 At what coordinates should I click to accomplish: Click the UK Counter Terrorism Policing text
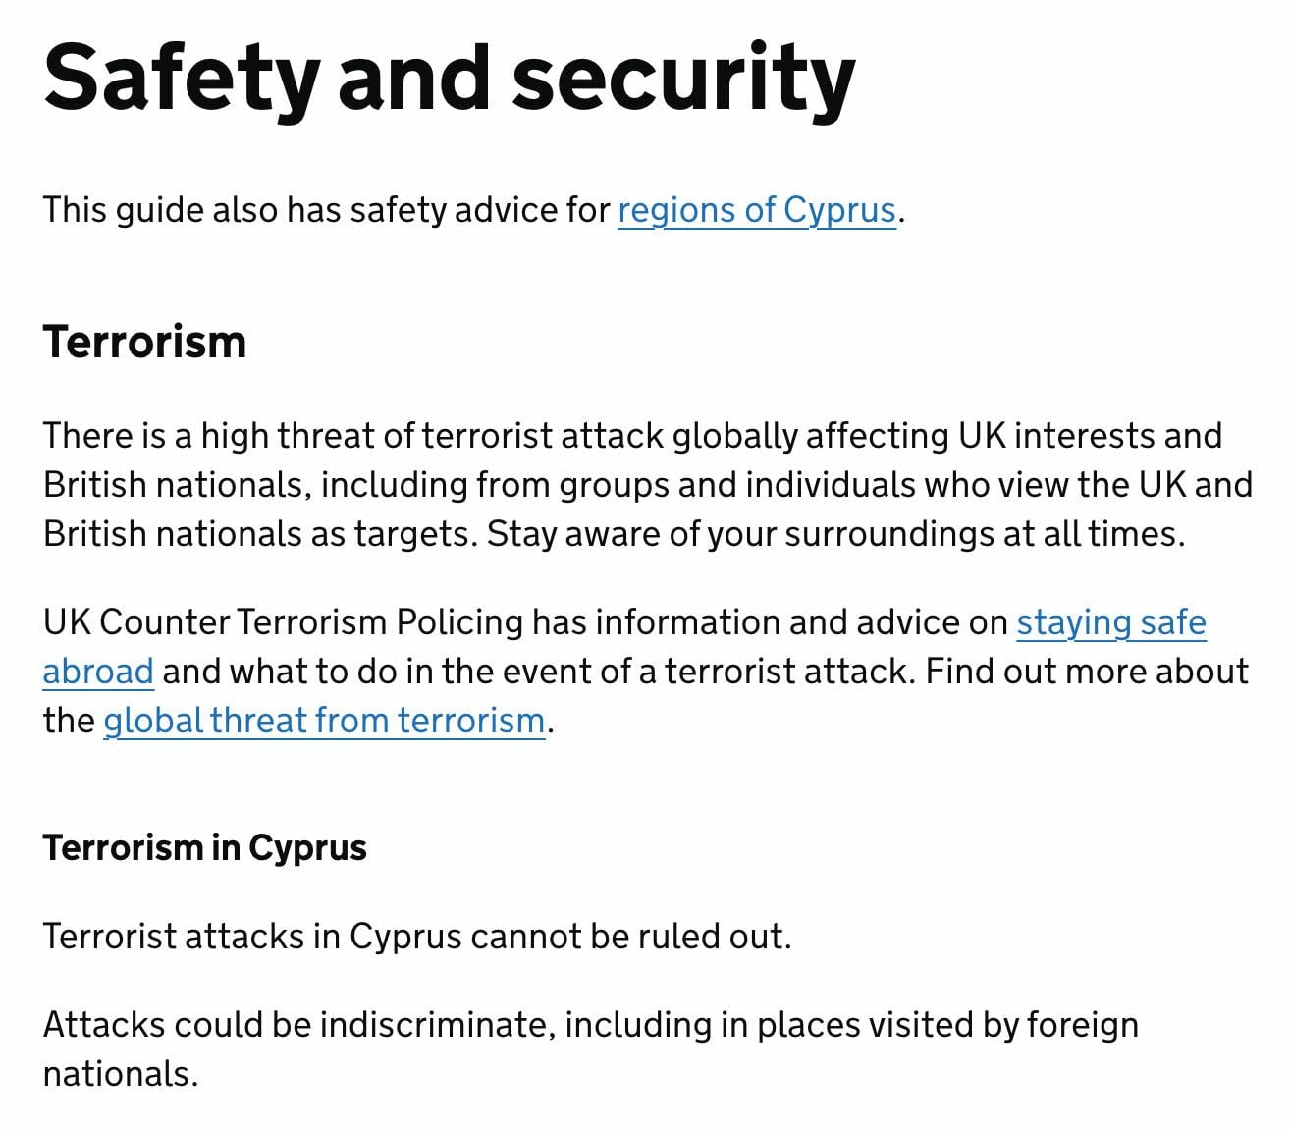[283, 622]
